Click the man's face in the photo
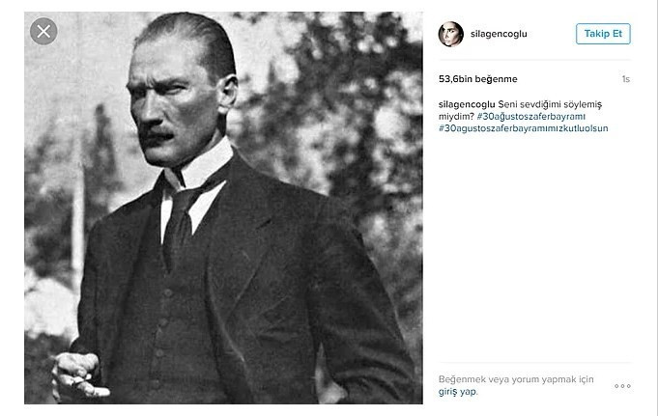658x416 pixels. [x=174, y=105]
